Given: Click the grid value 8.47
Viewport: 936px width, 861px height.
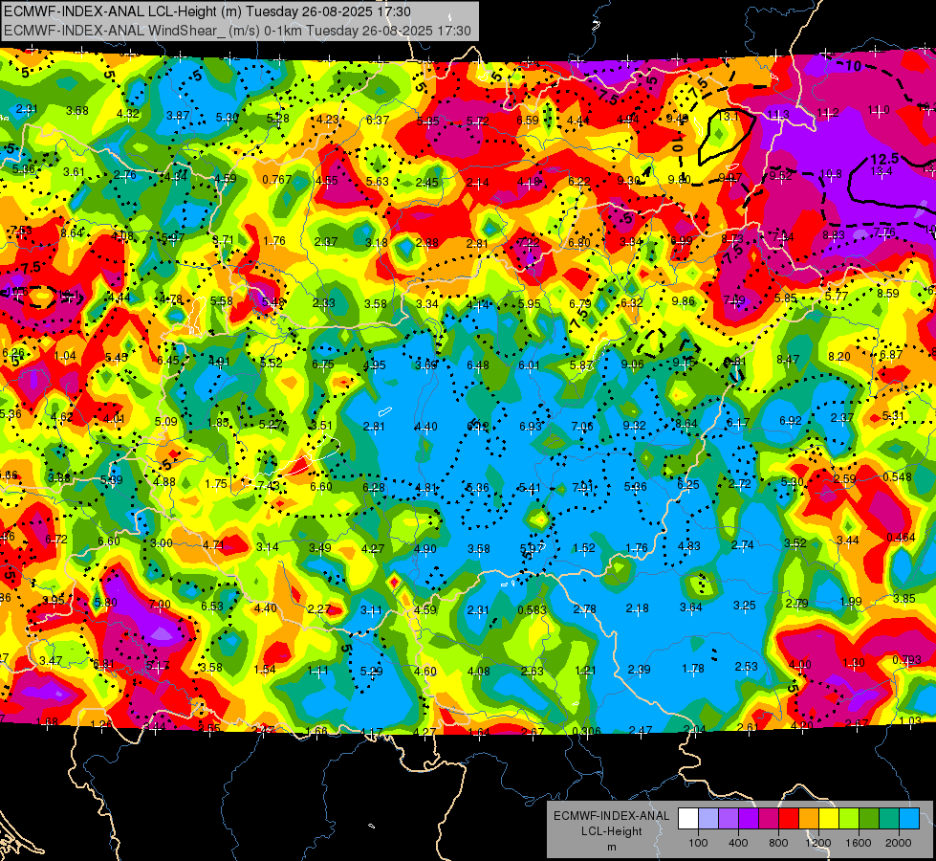Looking at the screenshot, I should click(788, 359).
